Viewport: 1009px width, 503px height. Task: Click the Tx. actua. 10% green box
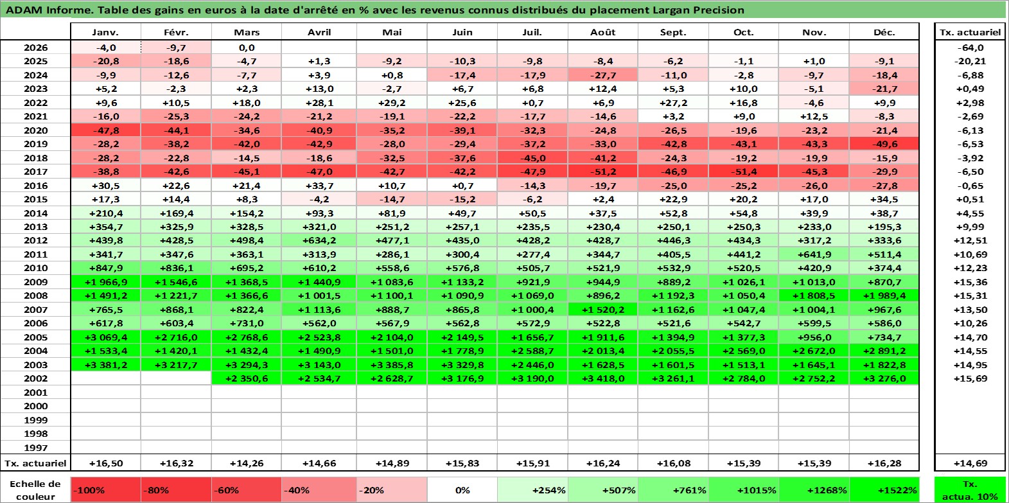pyautogui.click(x=970, y=490)
